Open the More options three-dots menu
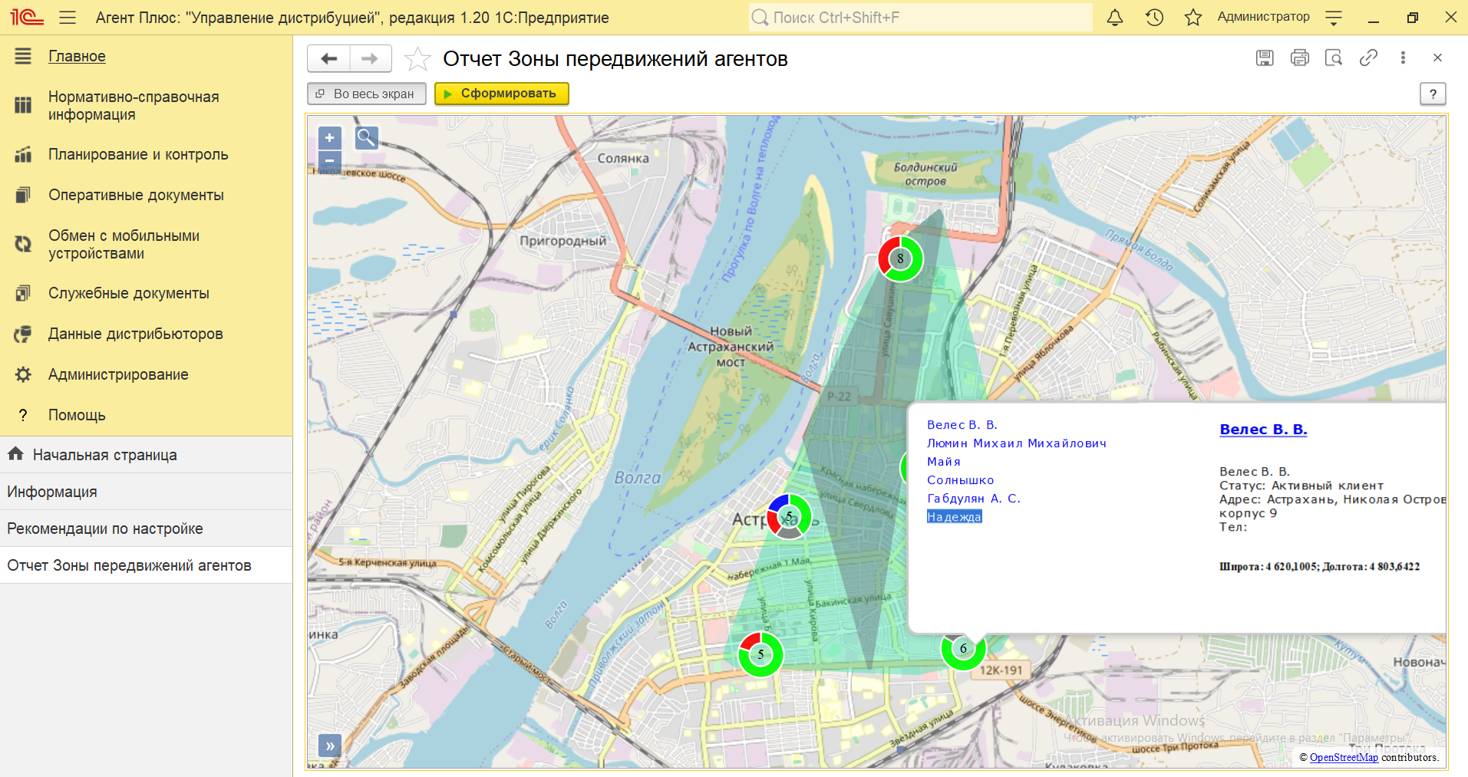The width and height of the screenshot is (1468, 777). click(1403, 58)
